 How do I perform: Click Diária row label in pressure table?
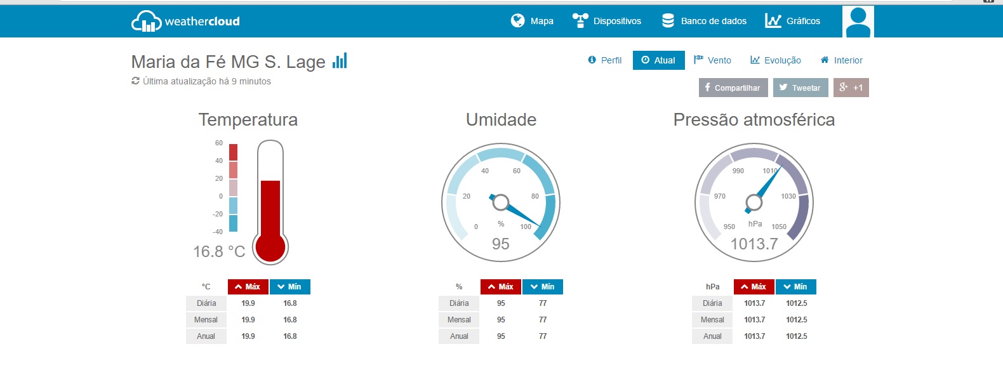pyautogui.click(x=712, y=303)
